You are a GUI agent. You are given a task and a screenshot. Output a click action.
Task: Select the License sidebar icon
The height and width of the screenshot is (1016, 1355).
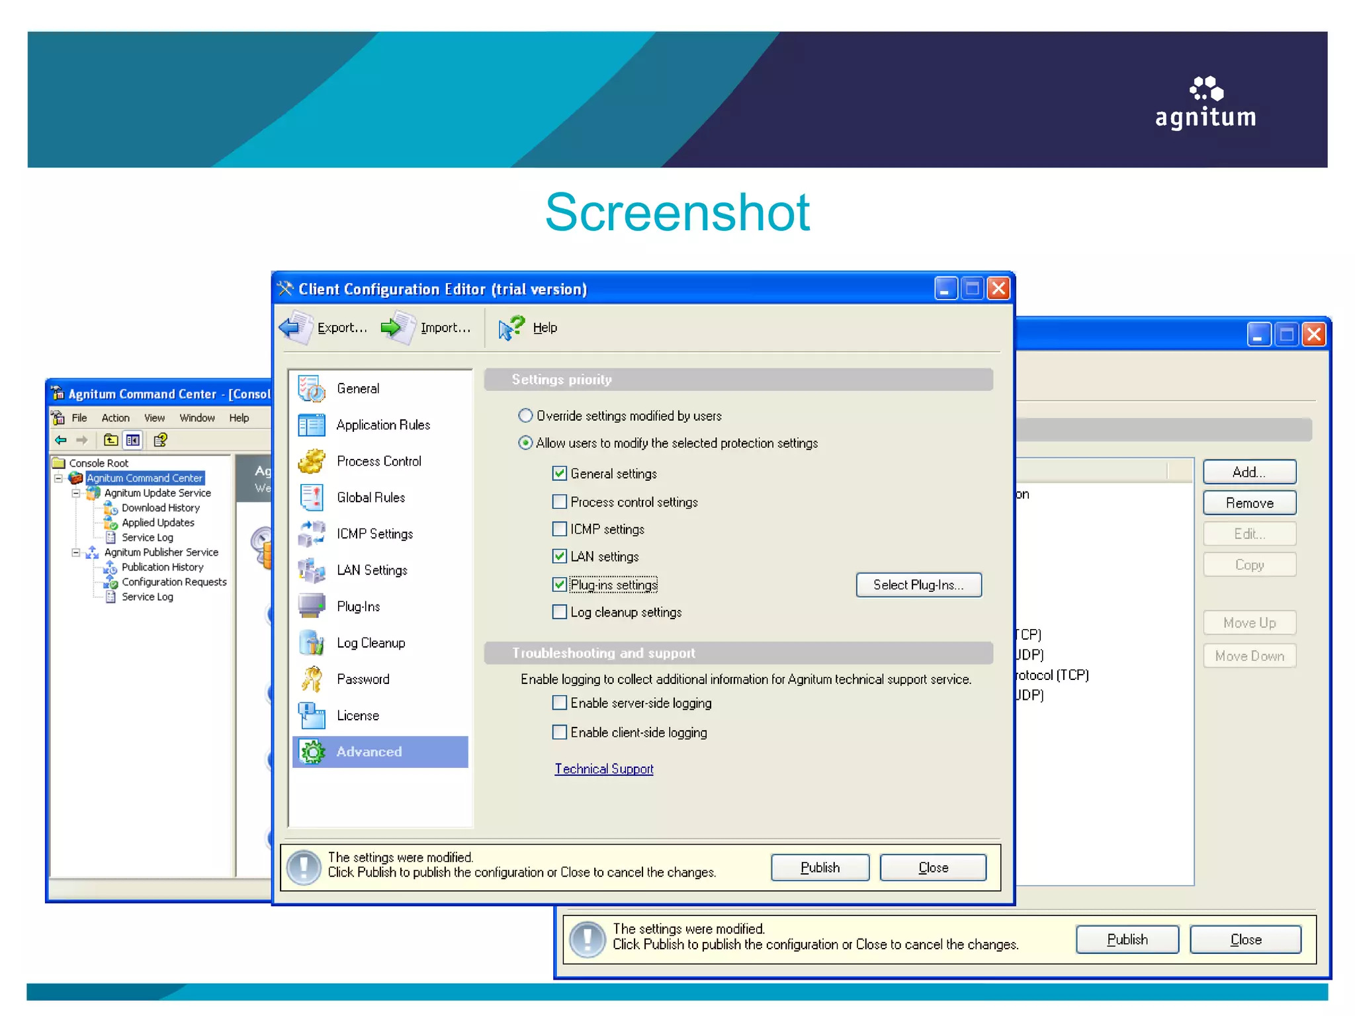click(312, 716)
